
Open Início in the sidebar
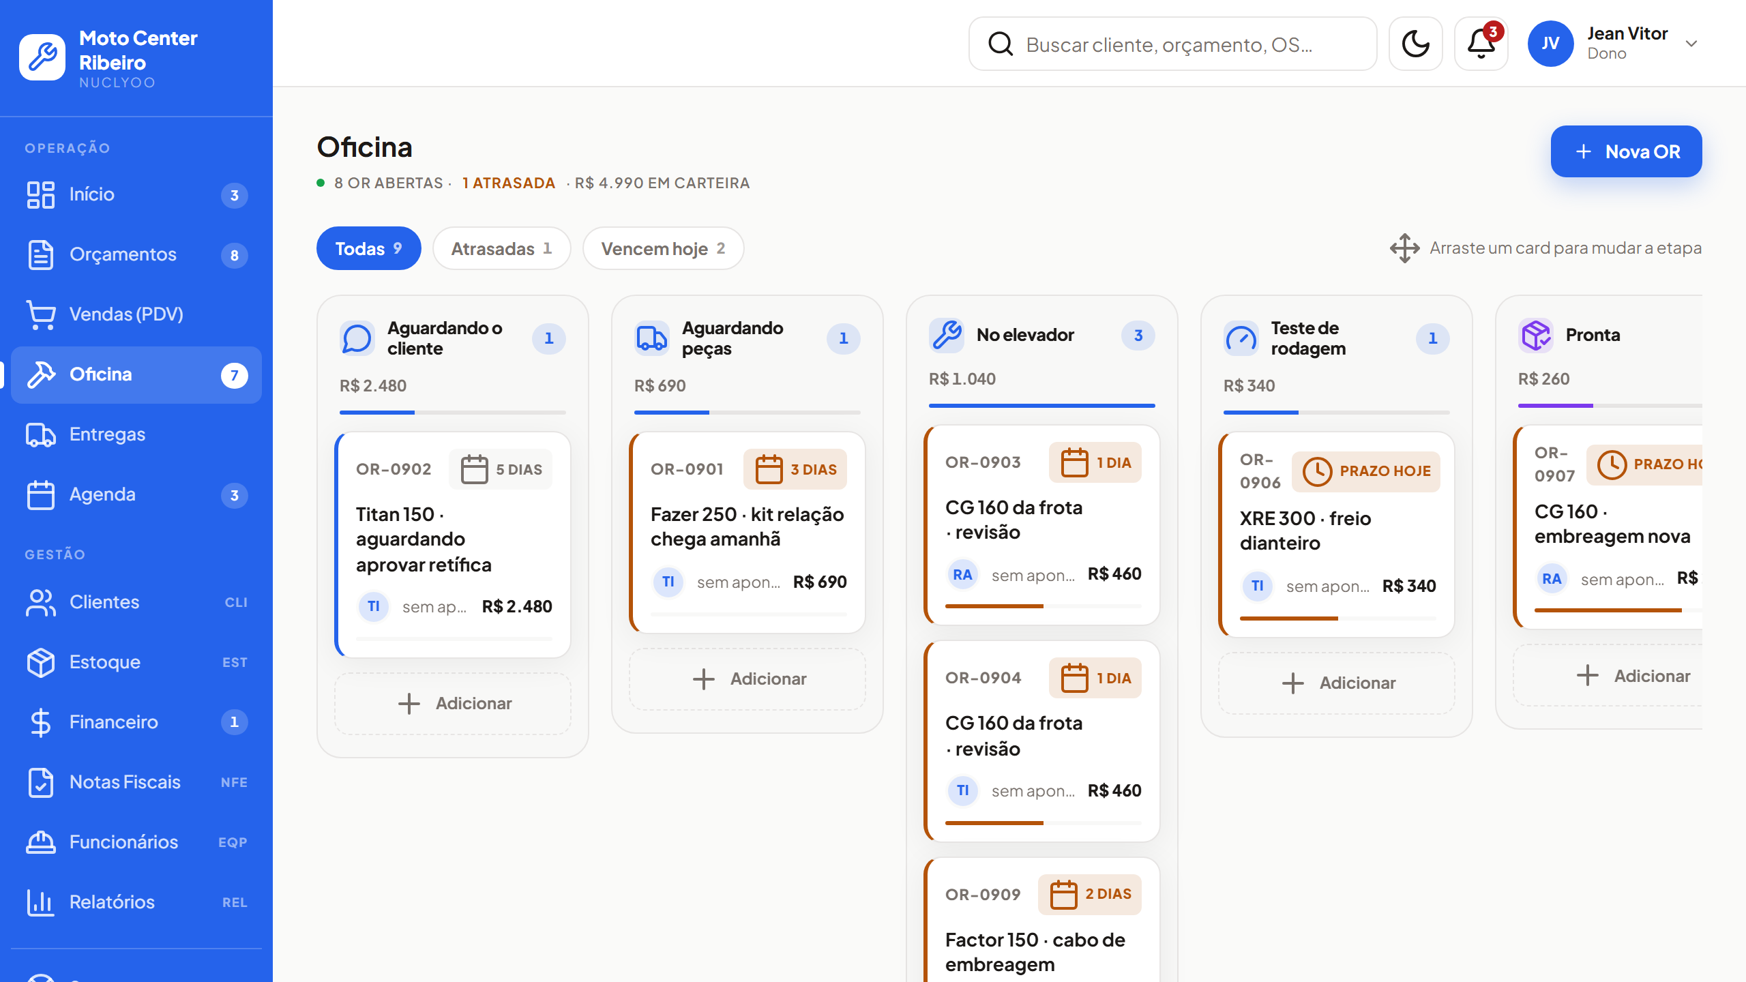tap(136, 194)
